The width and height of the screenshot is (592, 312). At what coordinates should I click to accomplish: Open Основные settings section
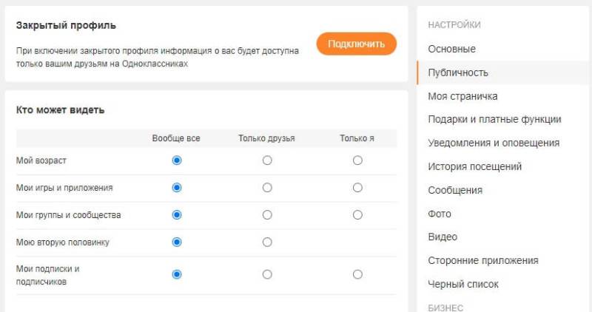(x=451, y=49)
